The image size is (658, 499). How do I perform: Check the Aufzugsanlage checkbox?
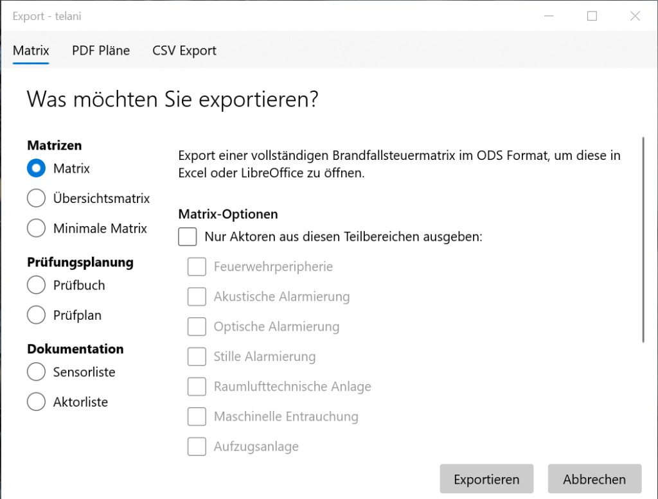point(197,446)
